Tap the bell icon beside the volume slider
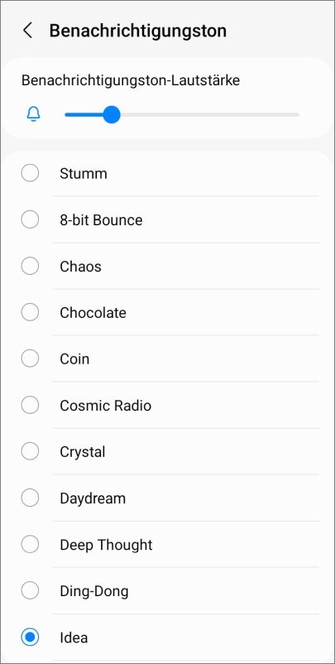 click(33, 114)
